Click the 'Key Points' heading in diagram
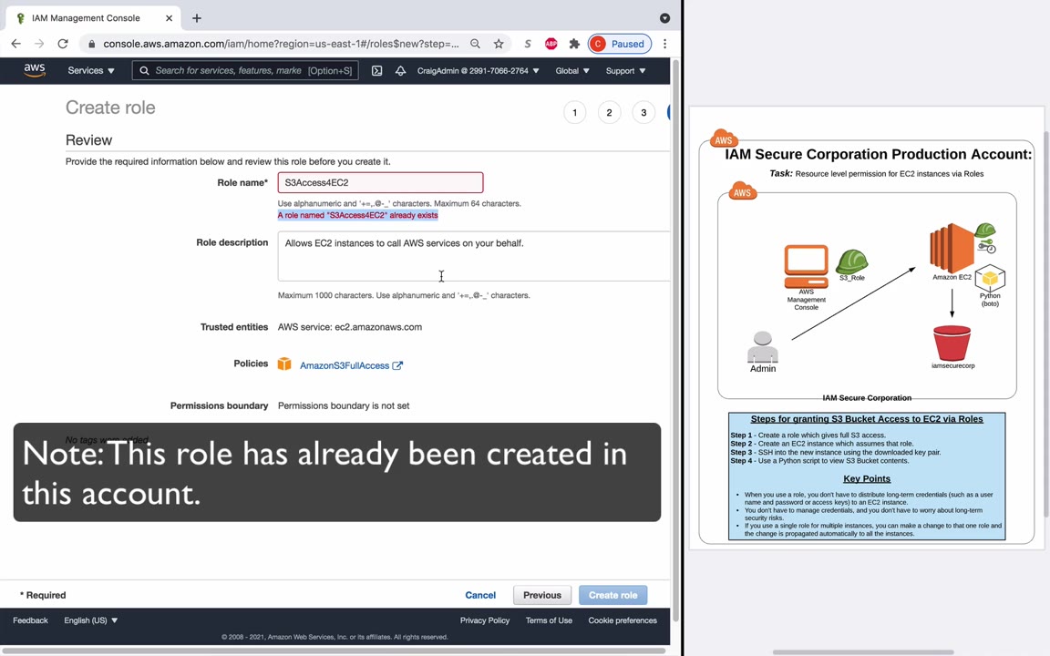Image resolution: width=1050 pixels, height=656 pixels. click(x=867, y=478)
